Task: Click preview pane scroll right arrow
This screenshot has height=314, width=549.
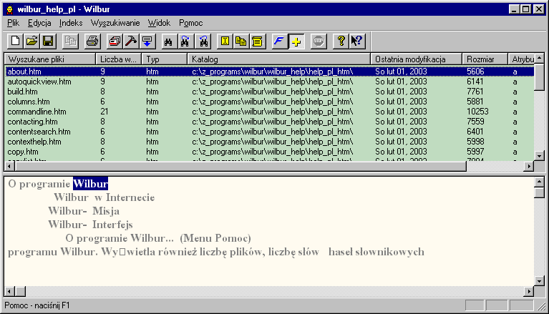Action: (x=529, y=291)
